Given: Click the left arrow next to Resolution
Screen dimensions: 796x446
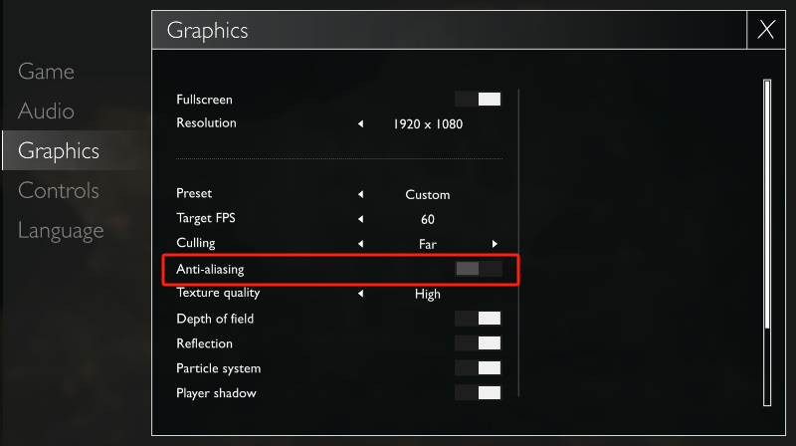Looking at the screenshot, I should (x=360, y=124).
